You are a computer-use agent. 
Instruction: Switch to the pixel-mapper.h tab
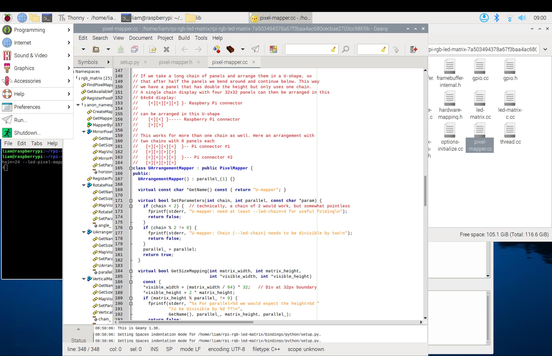[x=176, y=62]
